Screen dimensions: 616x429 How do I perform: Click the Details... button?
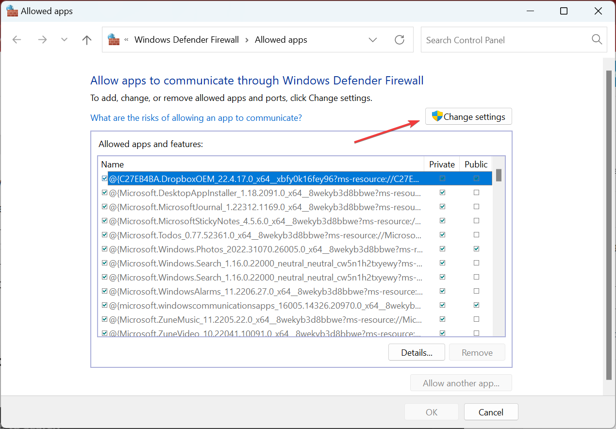pos(416,352)
